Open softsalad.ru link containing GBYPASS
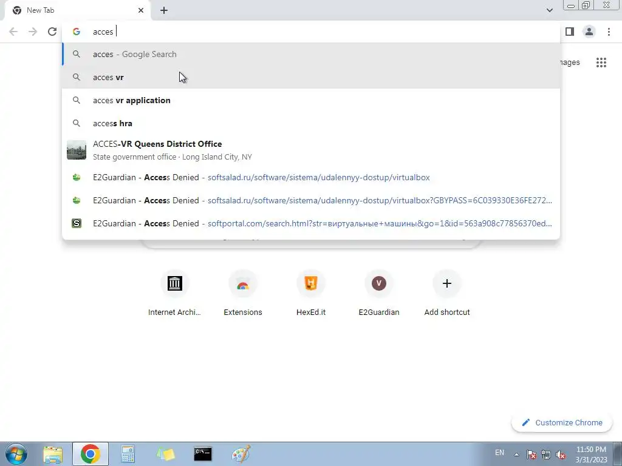 point(311,200)
